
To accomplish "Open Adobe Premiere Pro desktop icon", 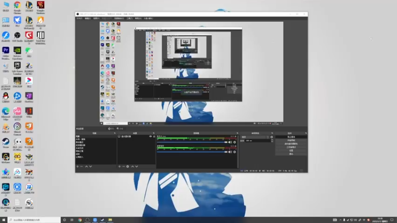I will (x=5, y=53).
